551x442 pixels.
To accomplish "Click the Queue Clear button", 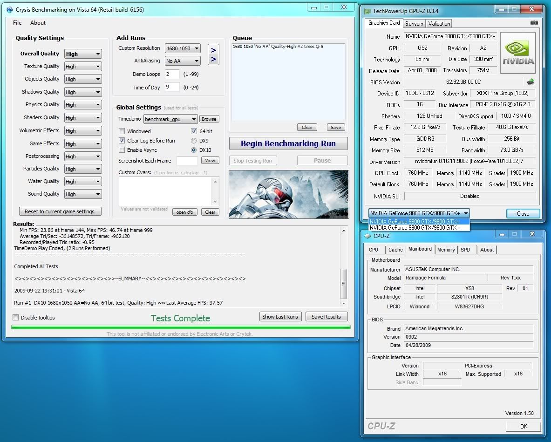I will click(x=307, y=127).
